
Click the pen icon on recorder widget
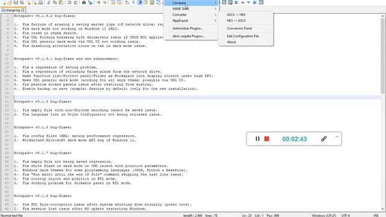[324, 139]
